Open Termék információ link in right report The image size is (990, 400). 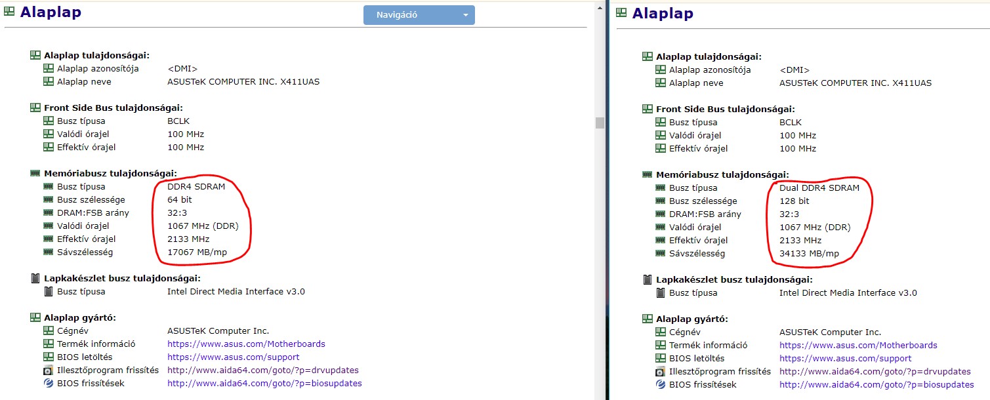(858, 345)
